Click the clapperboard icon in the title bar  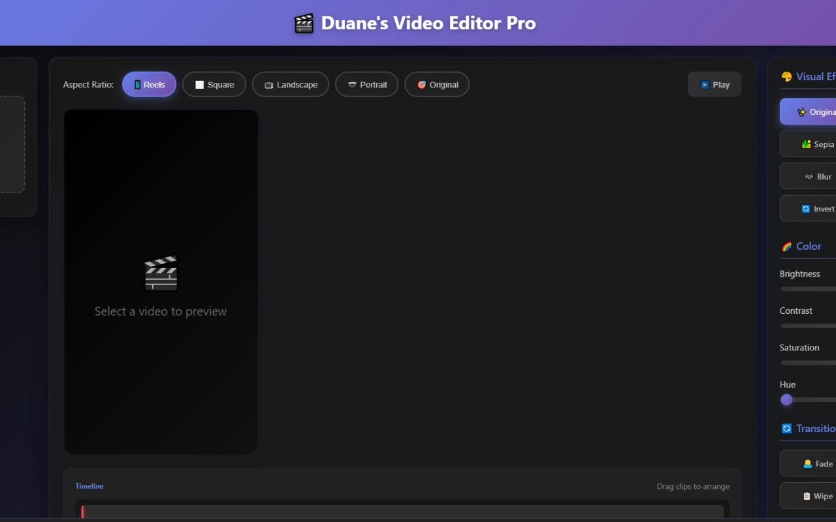click(x=303, y=23)
